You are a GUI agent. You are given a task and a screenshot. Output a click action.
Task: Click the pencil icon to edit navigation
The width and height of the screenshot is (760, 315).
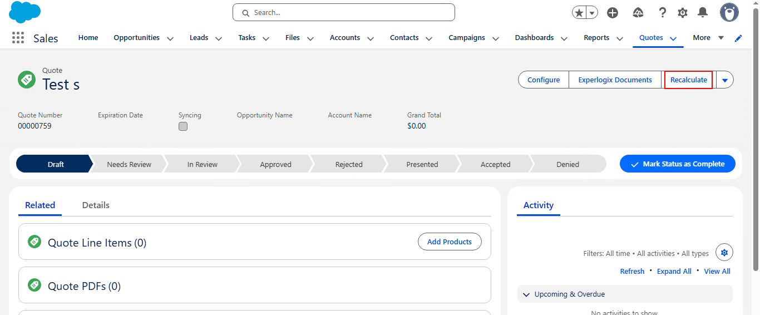(x=738, y=38)
